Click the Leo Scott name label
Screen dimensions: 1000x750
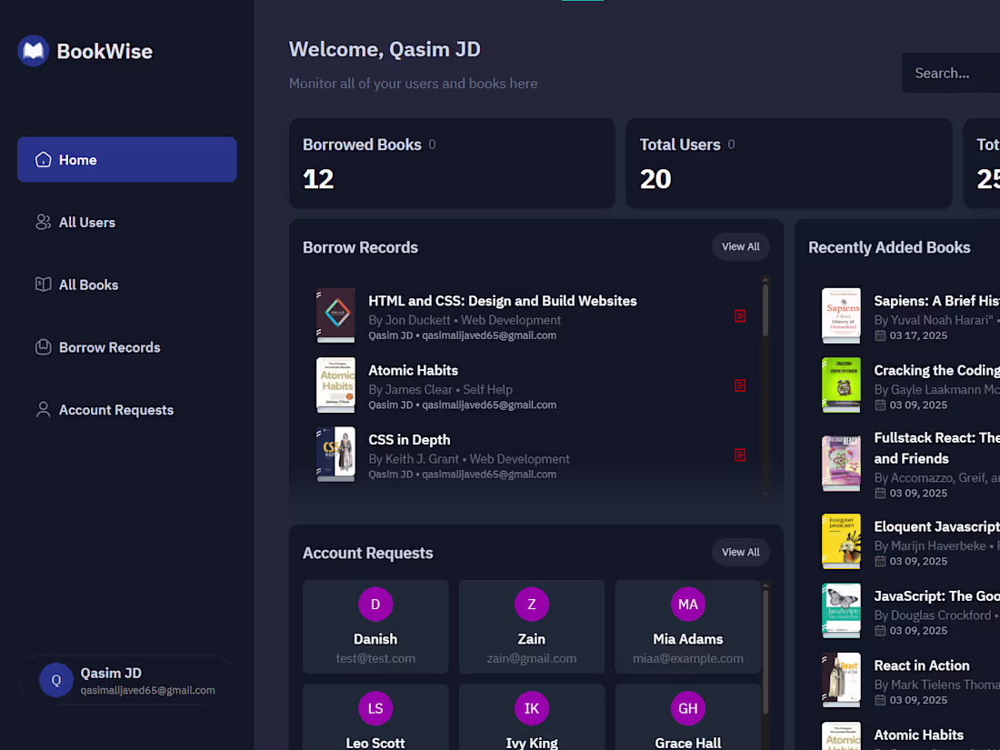click(x=375, y=743)
